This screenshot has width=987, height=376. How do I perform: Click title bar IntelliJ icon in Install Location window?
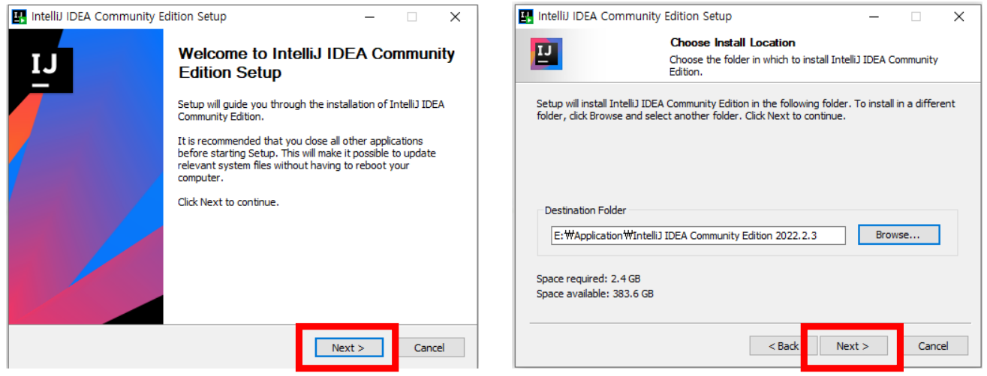[525, 16]
